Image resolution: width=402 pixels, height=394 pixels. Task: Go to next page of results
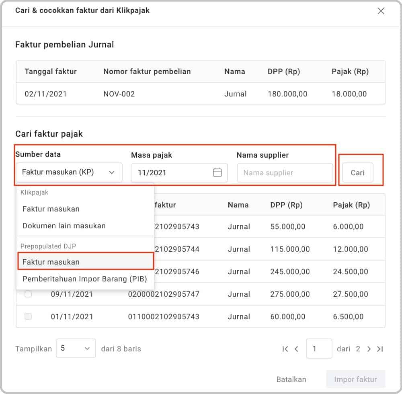369,349
